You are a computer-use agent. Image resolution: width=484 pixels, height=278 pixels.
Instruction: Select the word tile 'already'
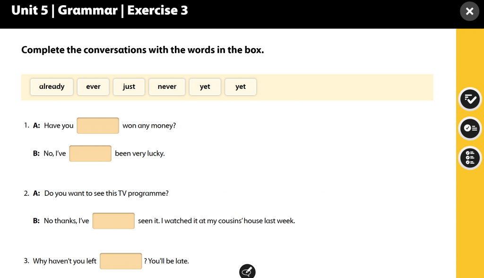(52, 87)
